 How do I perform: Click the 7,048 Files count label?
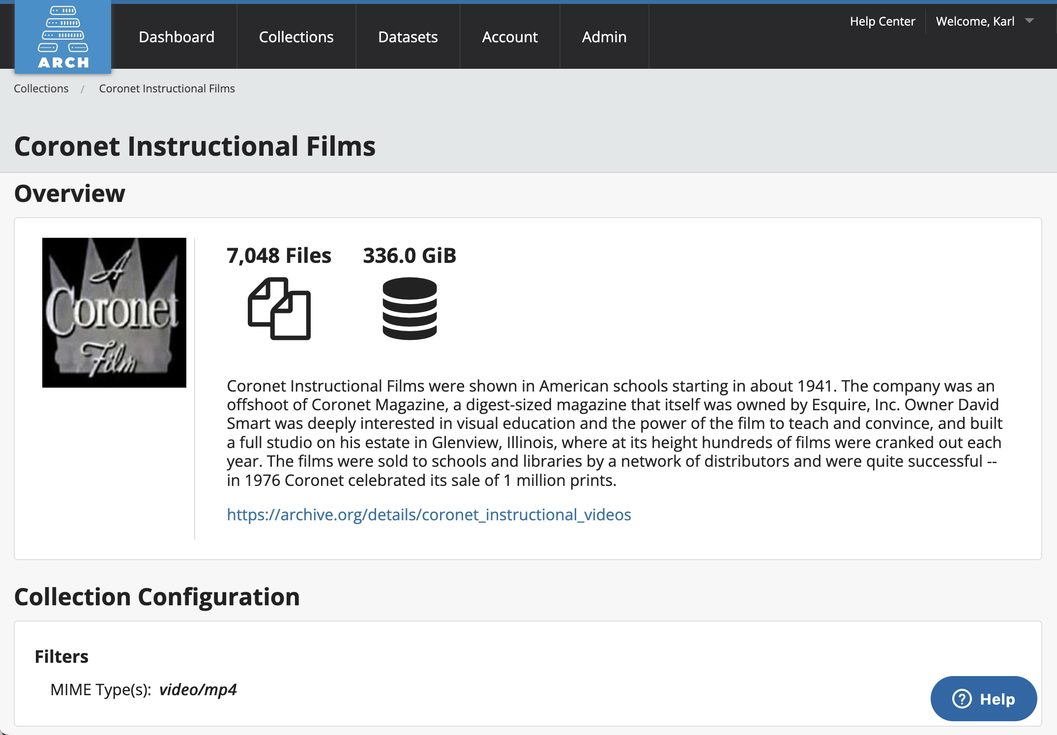(x=279, y=255)
